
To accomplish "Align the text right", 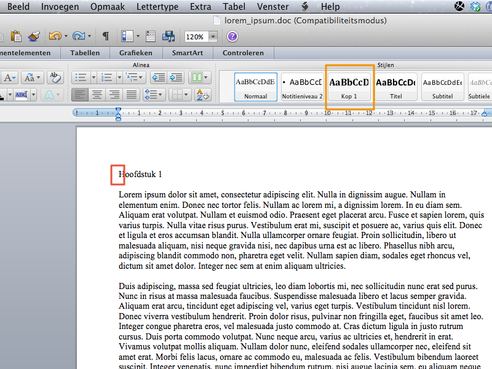I will [x=114, y=95].
